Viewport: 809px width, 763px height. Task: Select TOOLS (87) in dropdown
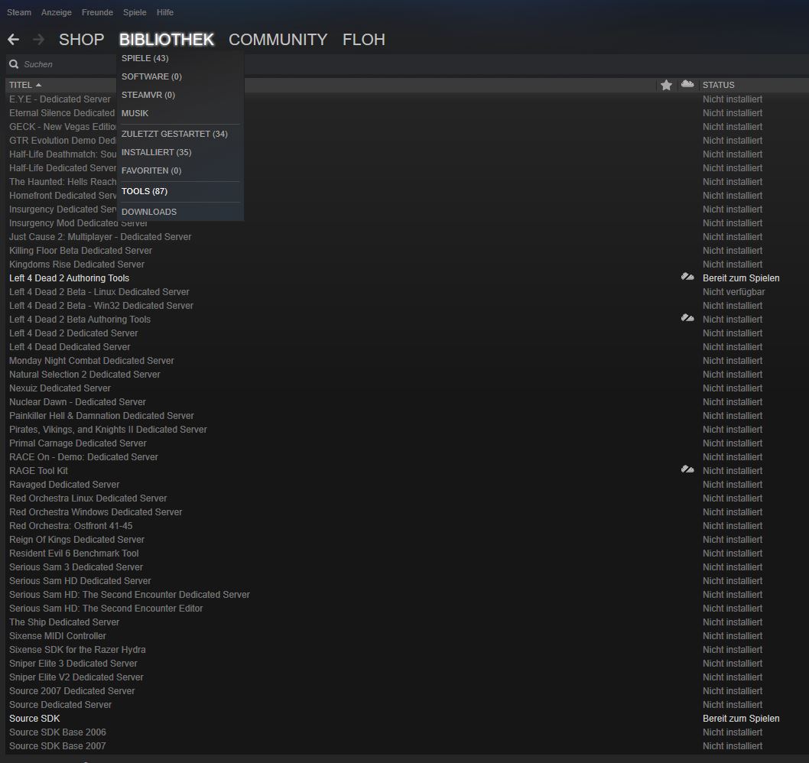pos(145,191)
